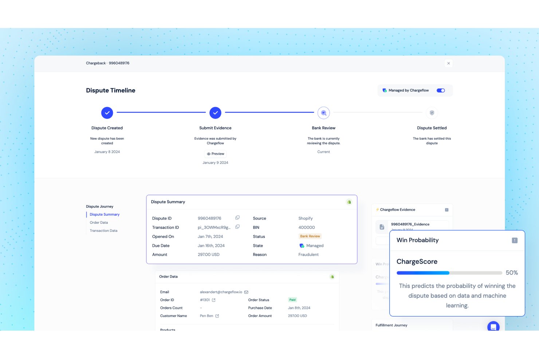Open external link icon for order #1301
Image resolution: width=539 pixels, height=359 pixels.
[x=214, y=300]
